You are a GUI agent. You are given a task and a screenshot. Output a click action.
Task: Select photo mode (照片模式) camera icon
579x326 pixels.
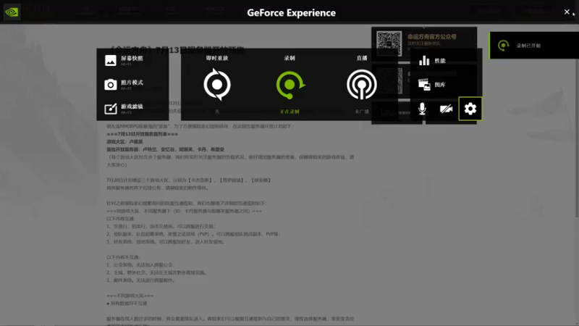[111, 85]
